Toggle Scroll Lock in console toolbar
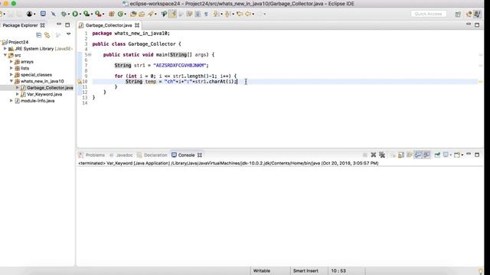 pos(401,155)
